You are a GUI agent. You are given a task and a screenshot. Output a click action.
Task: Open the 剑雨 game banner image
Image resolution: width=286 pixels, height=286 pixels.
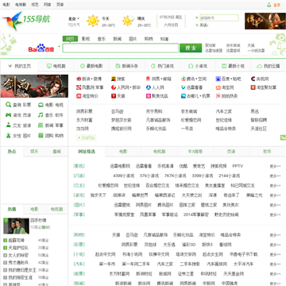pyautogui.click(x=34, y=86)
